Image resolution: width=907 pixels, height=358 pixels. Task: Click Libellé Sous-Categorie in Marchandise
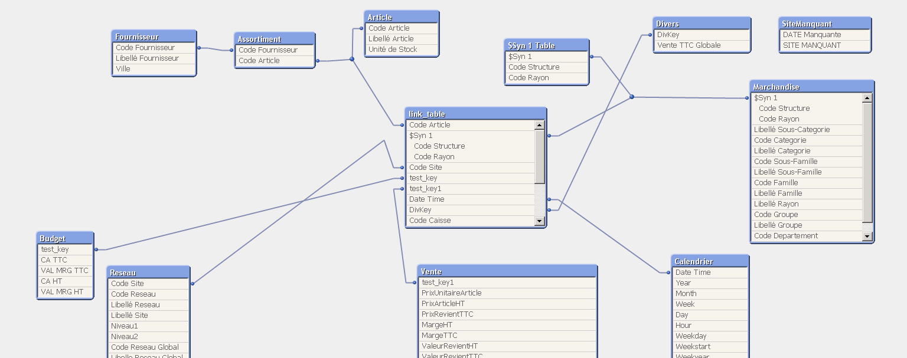click(x=807, y=130)
